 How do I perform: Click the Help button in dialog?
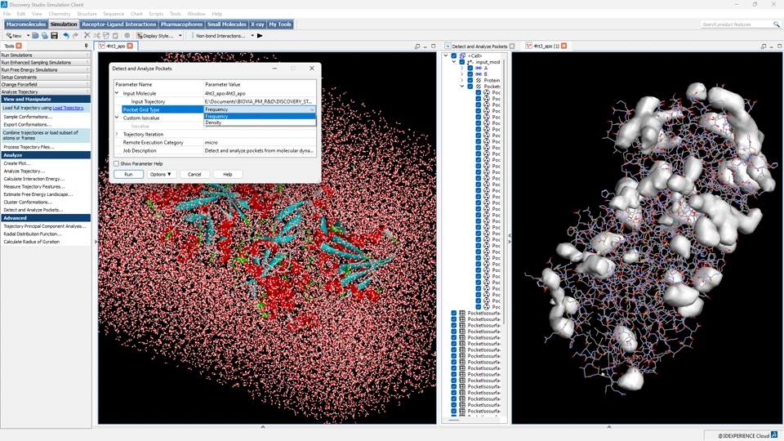pos(228,174)
